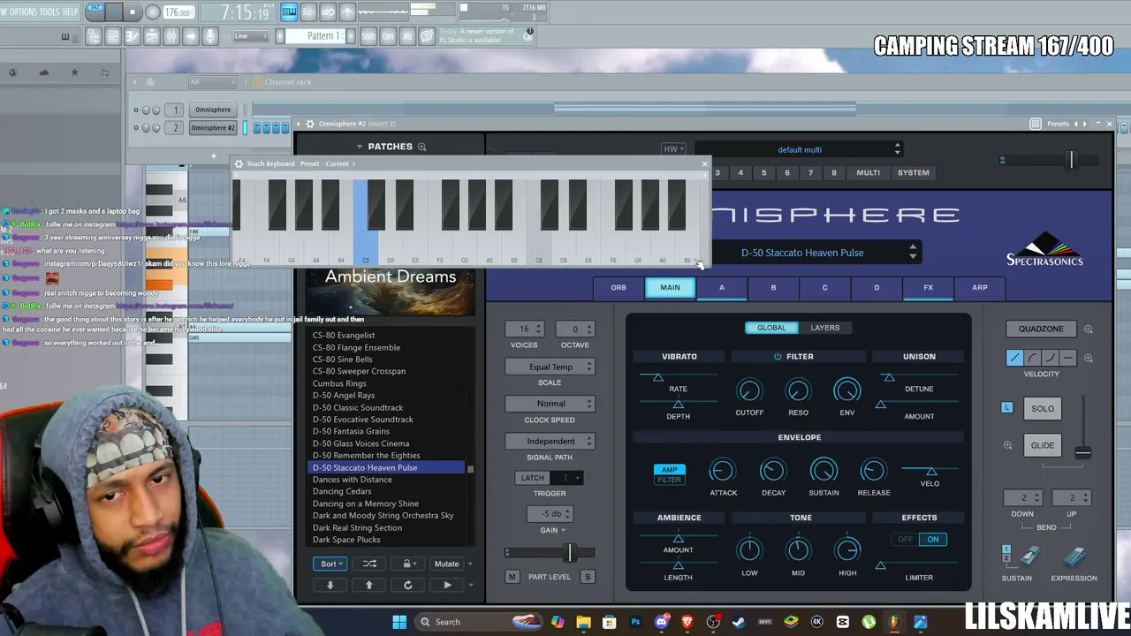Screen dimensions: 1131x636
Task: Toggle the L legato button near SOLO
Action: pos(1007,407)
